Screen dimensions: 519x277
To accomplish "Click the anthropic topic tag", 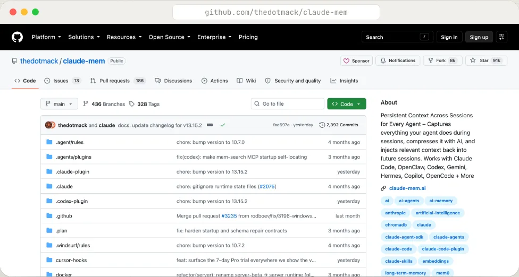I will click(395, 213).
